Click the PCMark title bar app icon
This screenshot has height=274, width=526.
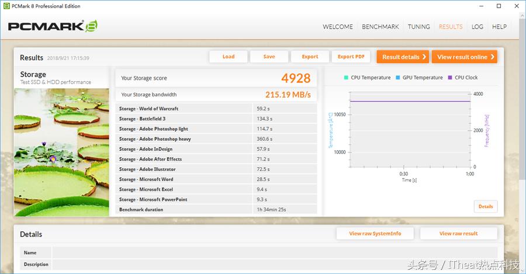click(6, 6)
